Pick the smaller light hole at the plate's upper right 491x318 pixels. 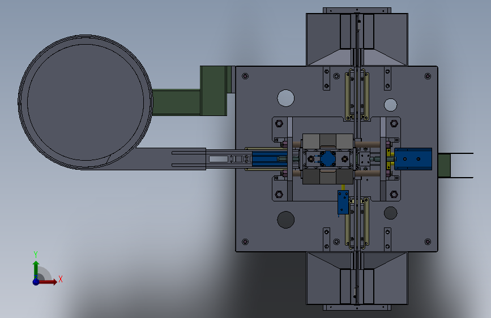pyautogui.click(x=391, y=105)
